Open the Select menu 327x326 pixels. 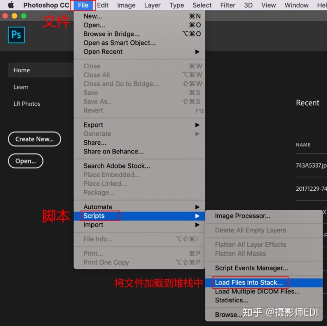click(x=202, y=5)
